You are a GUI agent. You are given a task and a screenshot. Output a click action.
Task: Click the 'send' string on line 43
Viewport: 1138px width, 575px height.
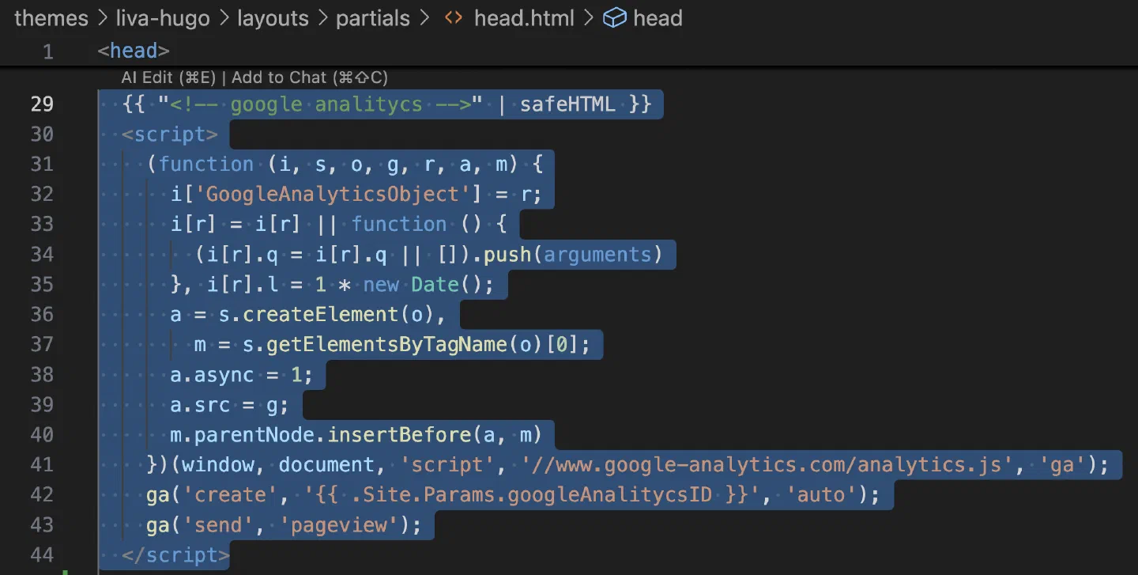point(218,524)
